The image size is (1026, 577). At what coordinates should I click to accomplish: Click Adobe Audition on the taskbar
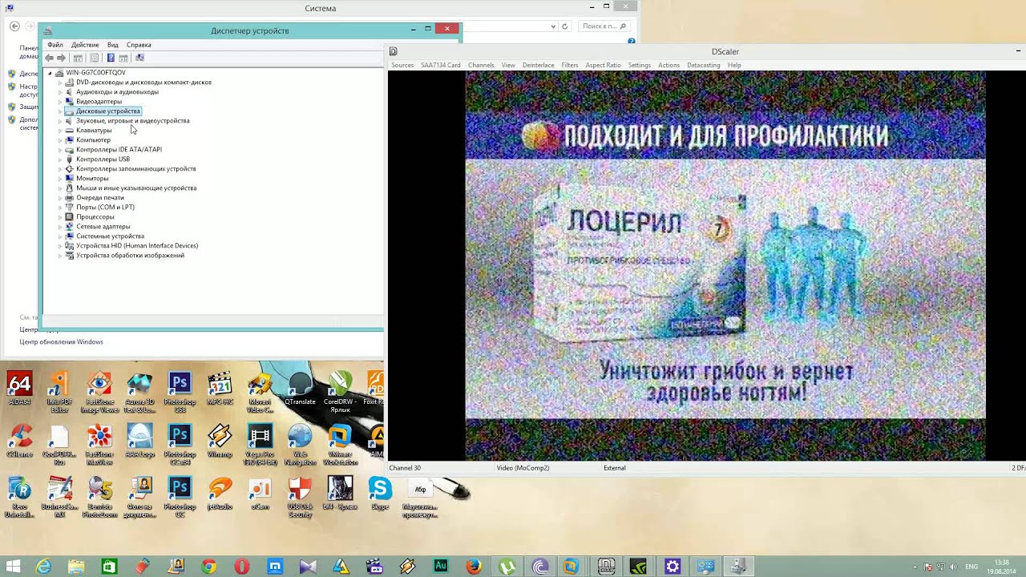(x=440, y=567)
